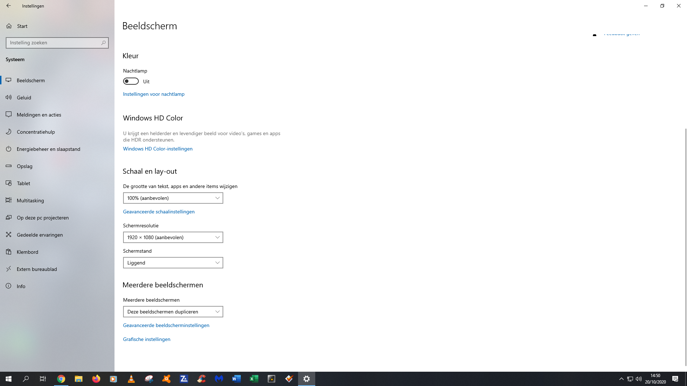Open the media player taskbar icon
687x386 pixels.
pos(113,379)
